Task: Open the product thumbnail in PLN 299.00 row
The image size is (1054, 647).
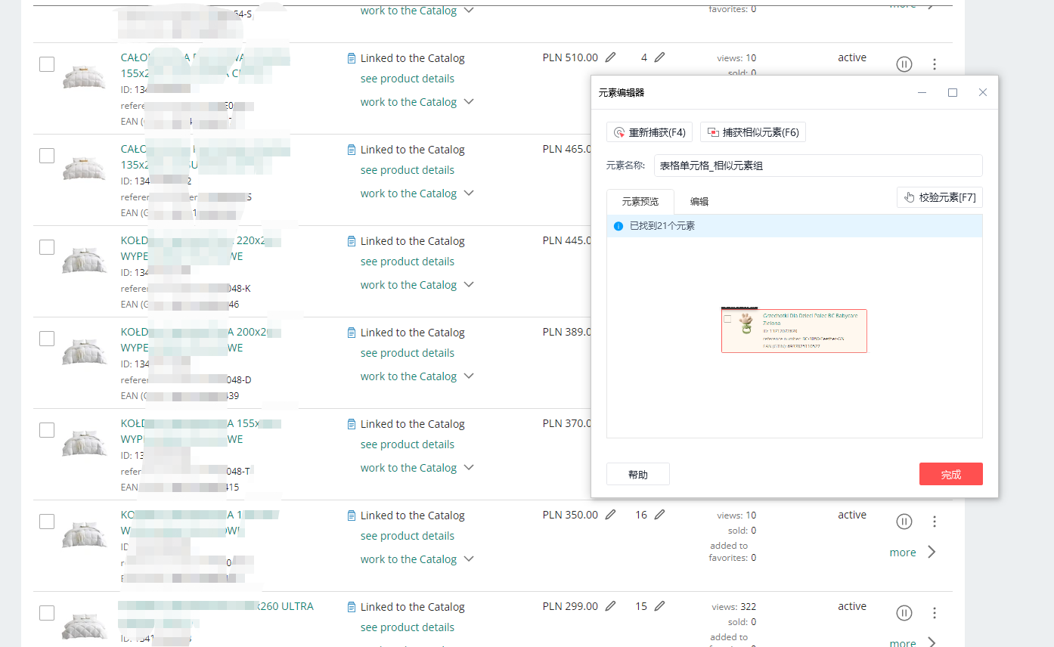Action: coord(84,626)
